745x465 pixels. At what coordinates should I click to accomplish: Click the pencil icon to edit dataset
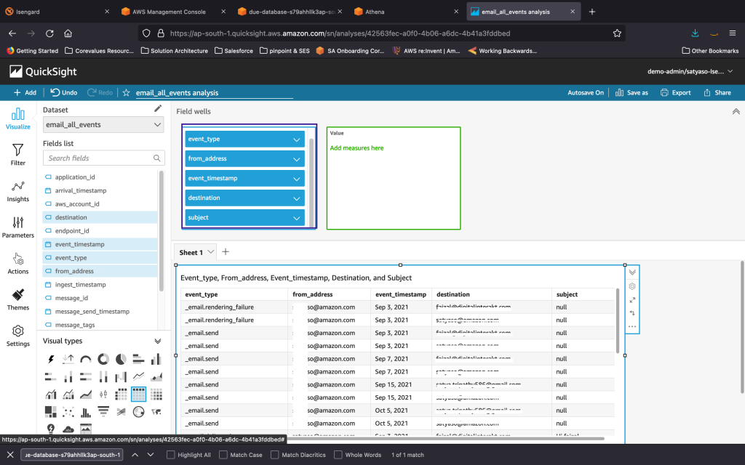(158, 109)
